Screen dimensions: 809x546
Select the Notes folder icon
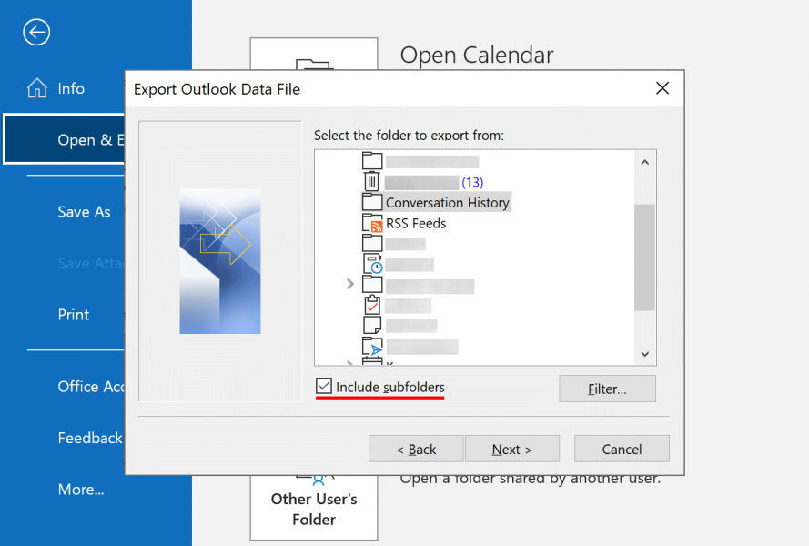(371, 325)
